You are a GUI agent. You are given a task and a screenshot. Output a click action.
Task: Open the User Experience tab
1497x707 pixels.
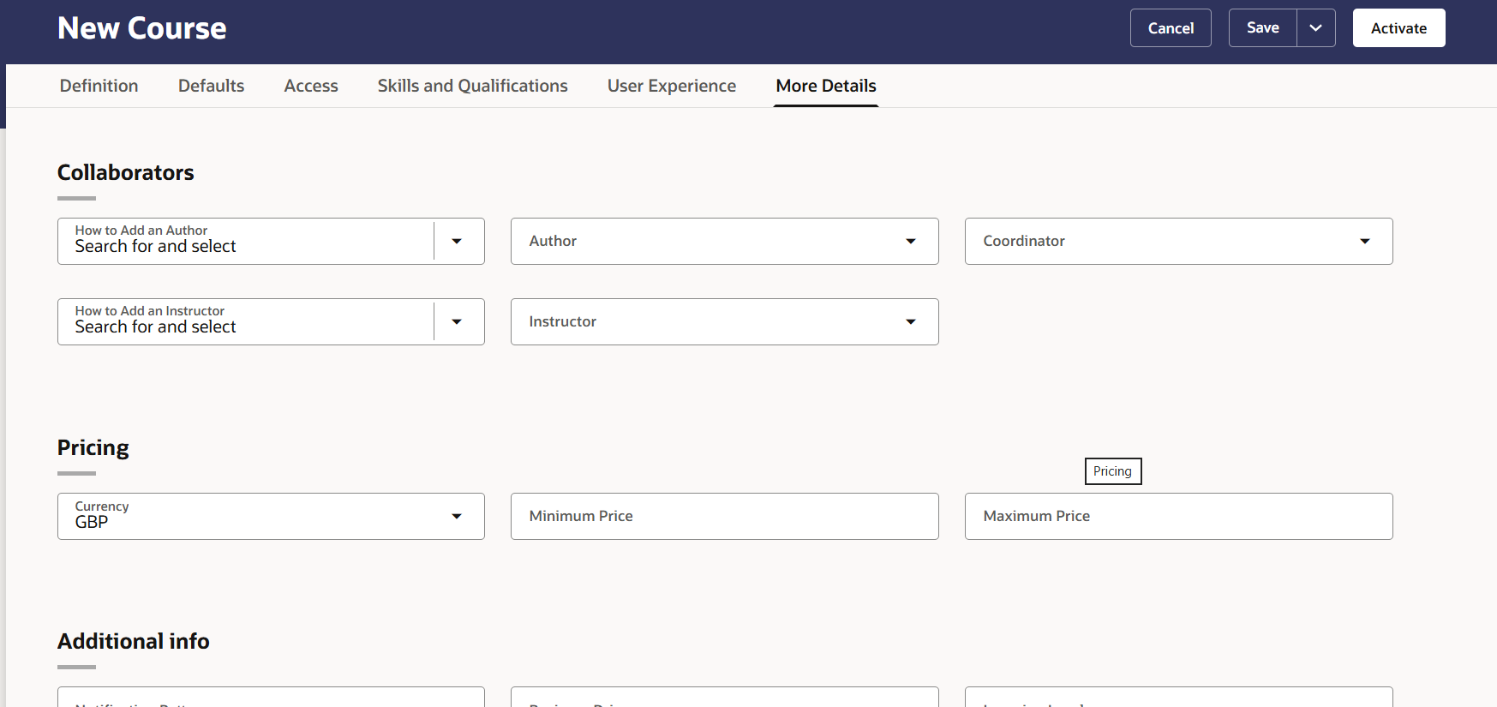672,86
